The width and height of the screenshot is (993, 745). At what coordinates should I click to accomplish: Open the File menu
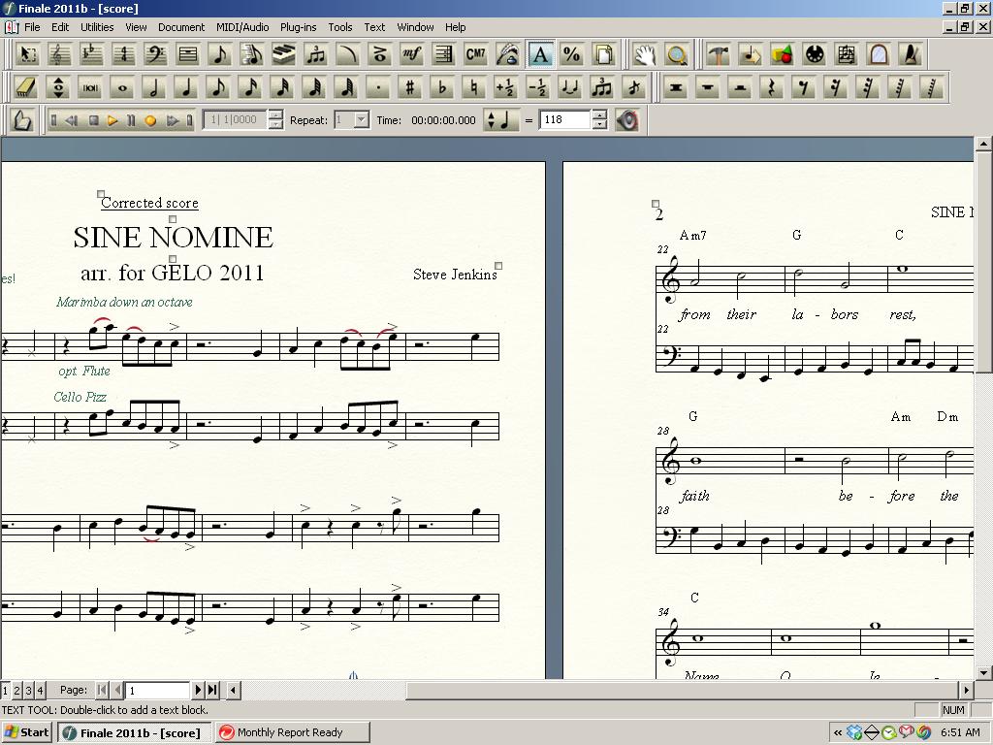coord(32,27)
